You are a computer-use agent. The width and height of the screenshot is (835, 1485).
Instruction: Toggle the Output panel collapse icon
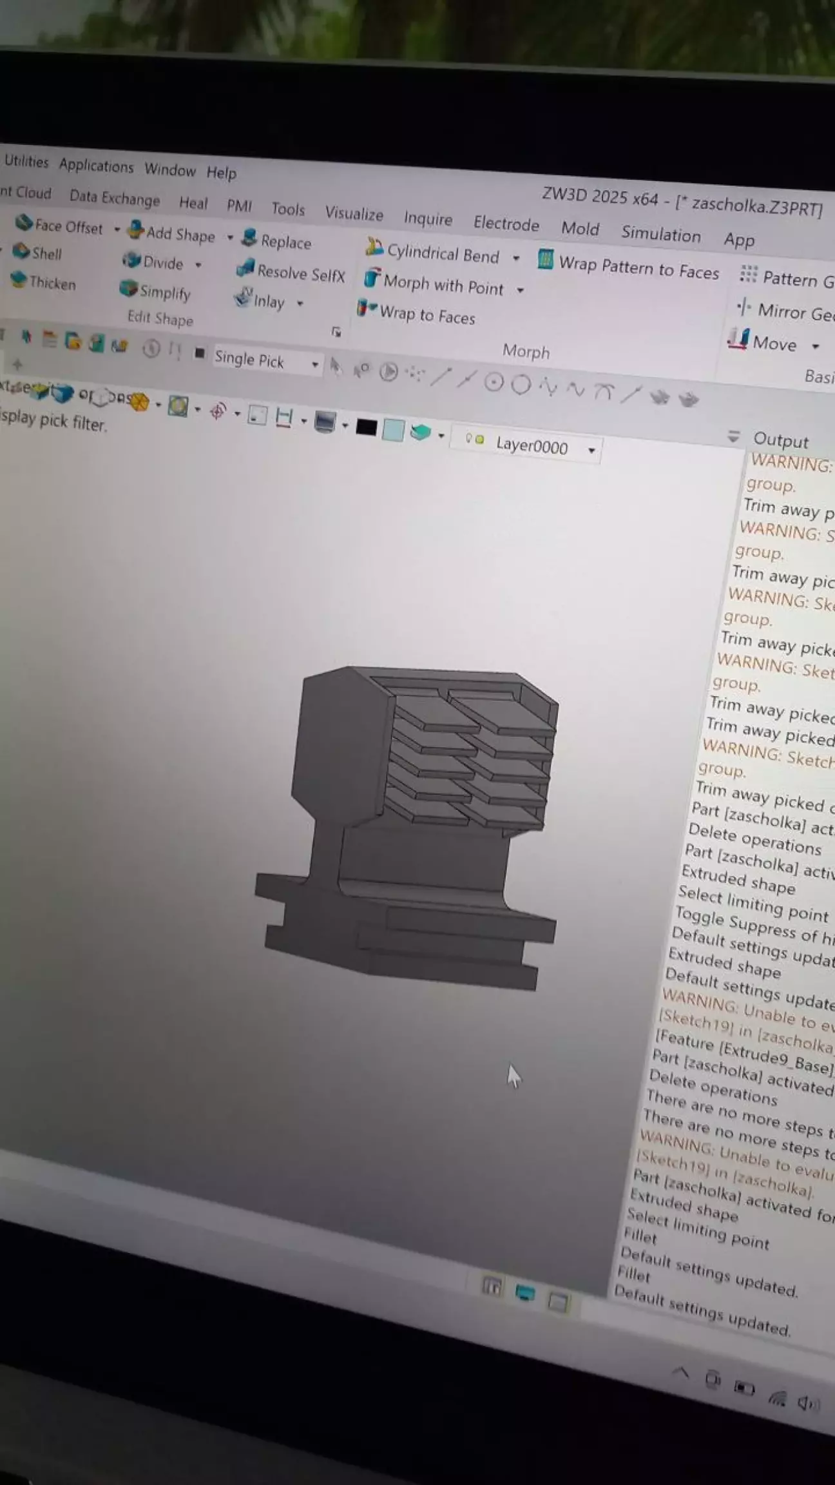733,436
